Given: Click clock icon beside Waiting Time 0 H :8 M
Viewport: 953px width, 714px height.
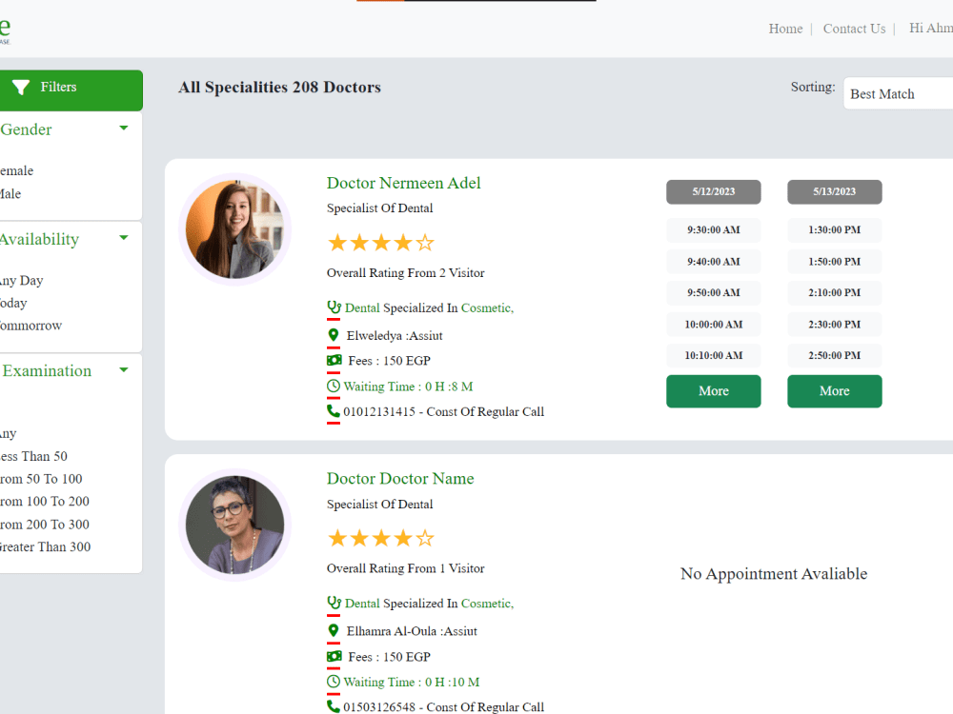Looking at the screenshot, I should (333, 387).
